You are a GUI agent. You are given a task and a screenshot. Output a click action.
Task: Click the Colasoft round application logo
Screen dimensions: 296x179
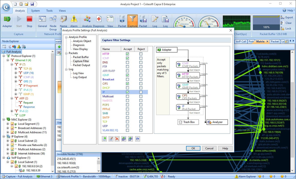6,7
